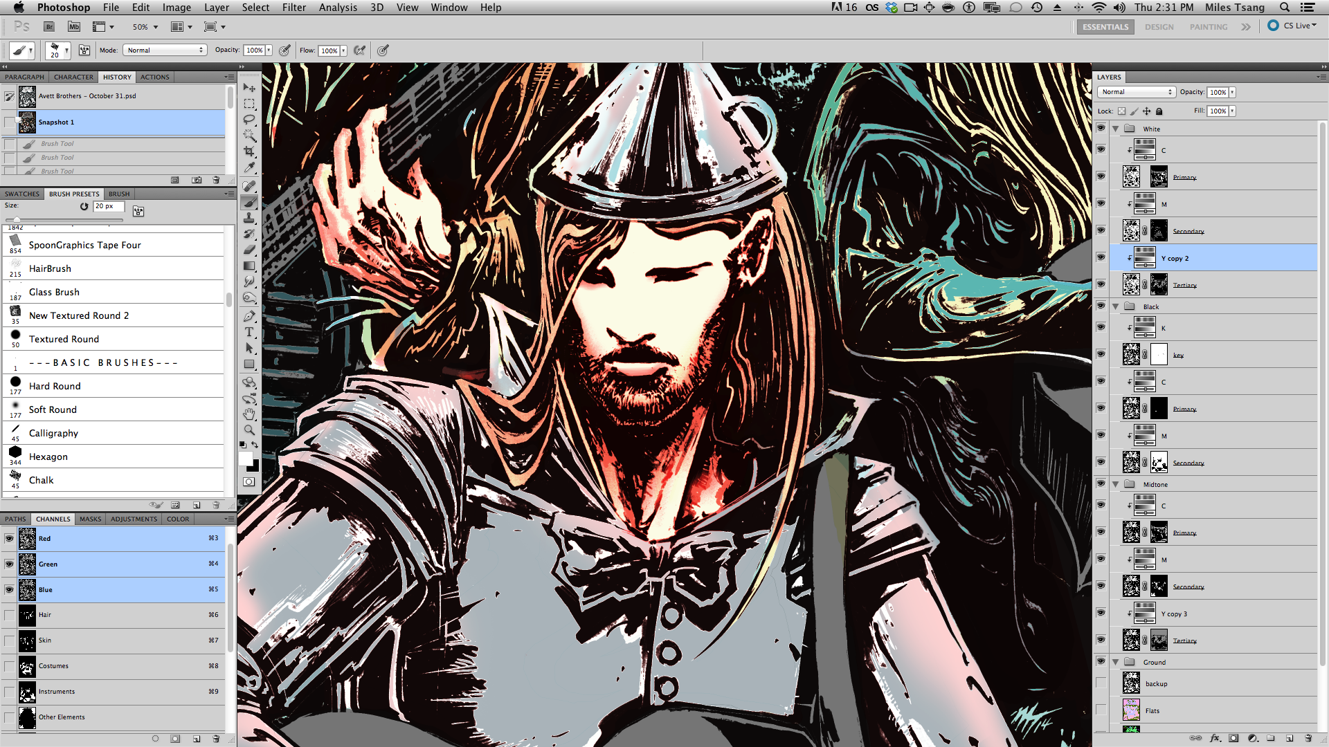Open the Flow dropdown arrow
Image resolution: width=1329 pixels, height=747 pixels.
point(343,50)
